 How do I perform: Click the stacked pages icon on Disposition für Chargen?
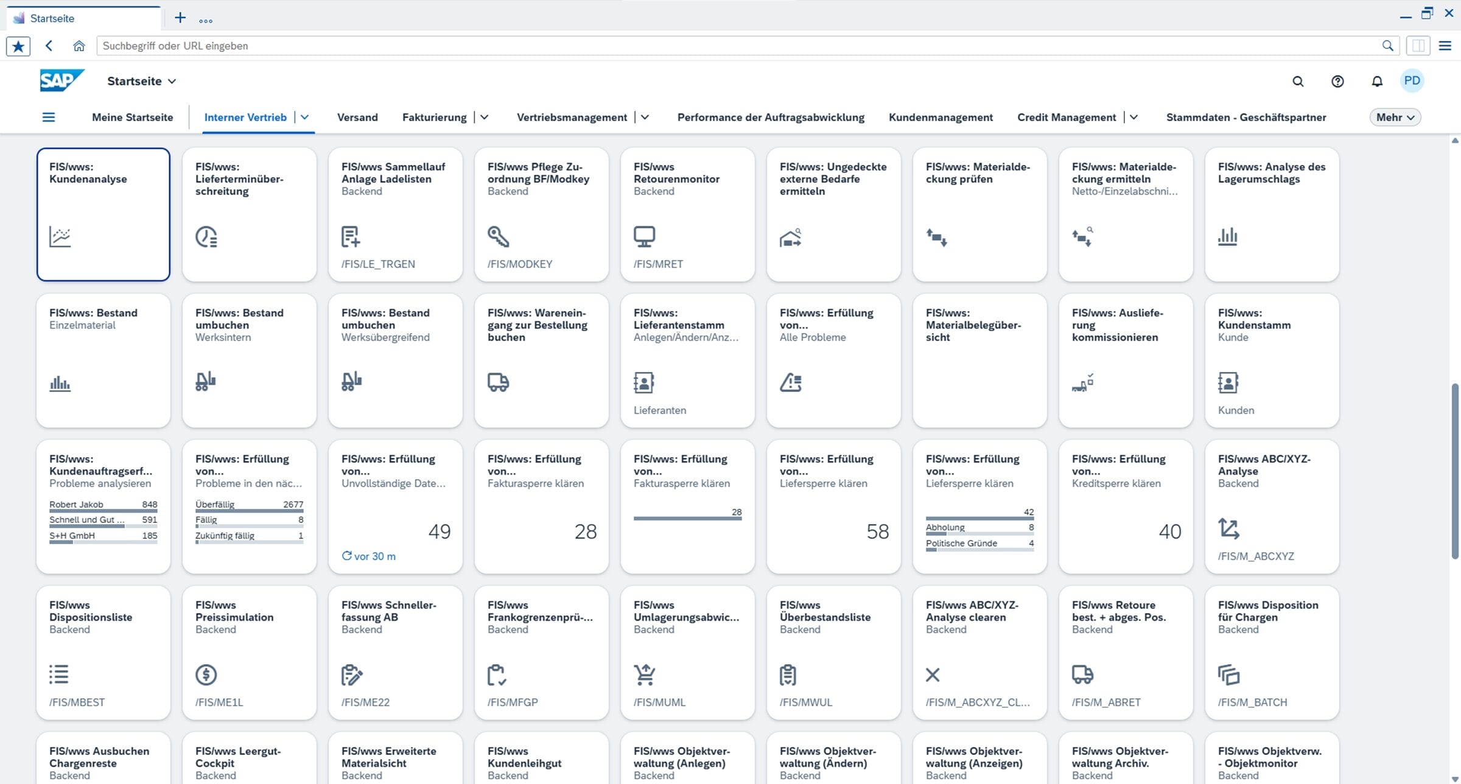(x=1228, y=674)
